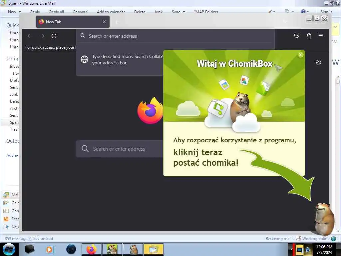Image resolution: width=341 pixels, height=256 pixels.
Task: Focus the top Search or enter address bar
Action: (175, 36)
